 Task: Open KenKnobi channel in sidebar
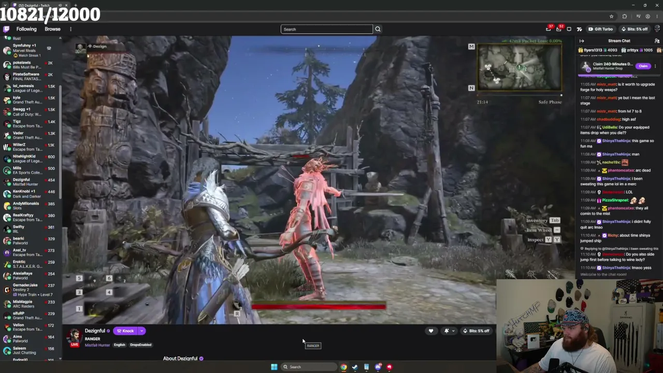pos(30,193)
